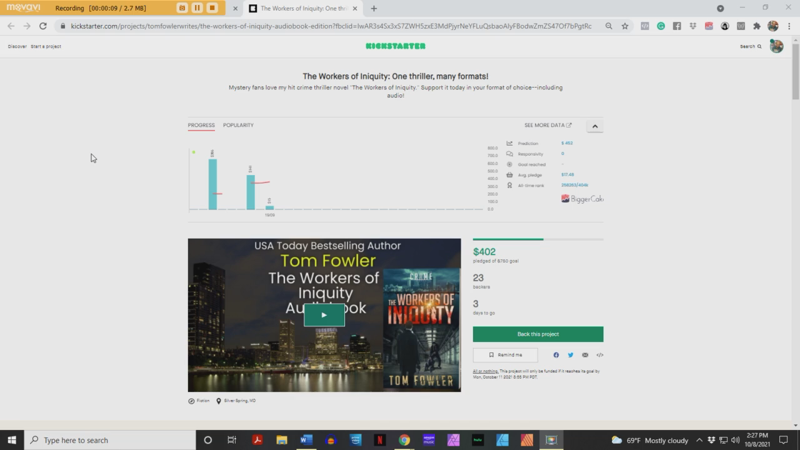Open File Explorer from the taskbar
This screenshot has height=450, width=800.
281,440
